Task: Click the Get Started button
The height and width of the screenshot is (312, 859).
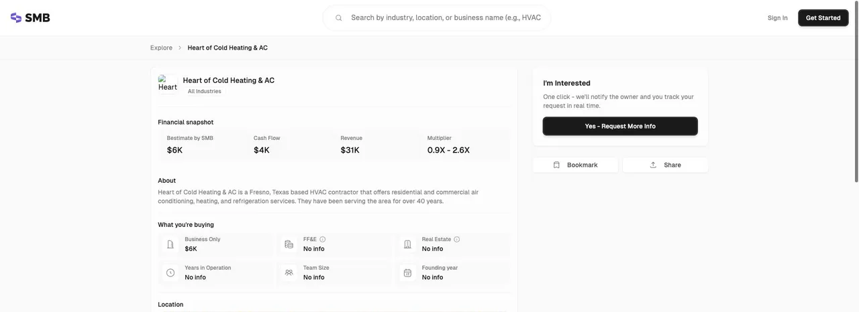Action: pos(823,18)
